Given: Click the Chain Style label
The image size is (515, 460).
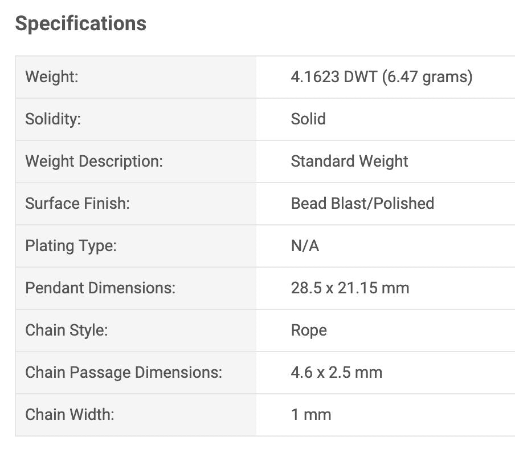Looking at the screenshot, I should tap(66, 330).
